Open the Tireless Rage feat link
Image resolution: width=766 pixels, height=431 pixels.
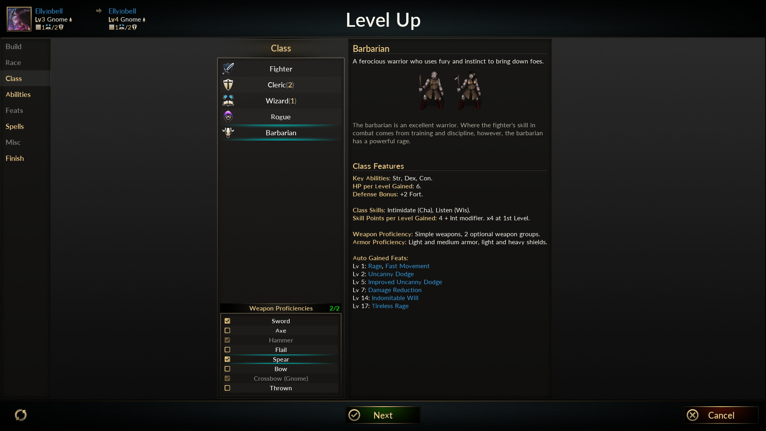point(390,306)
